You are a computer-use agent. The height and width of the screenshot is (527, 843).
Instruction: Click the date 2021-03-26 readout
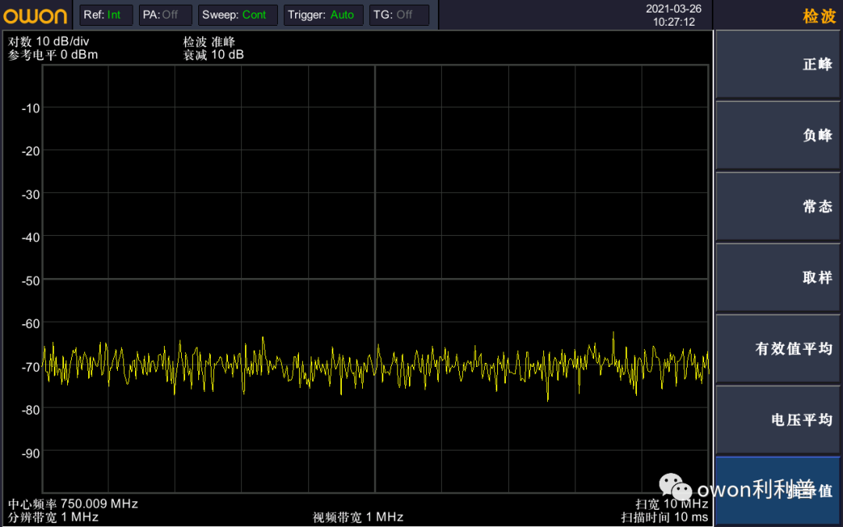click(673, 9)
